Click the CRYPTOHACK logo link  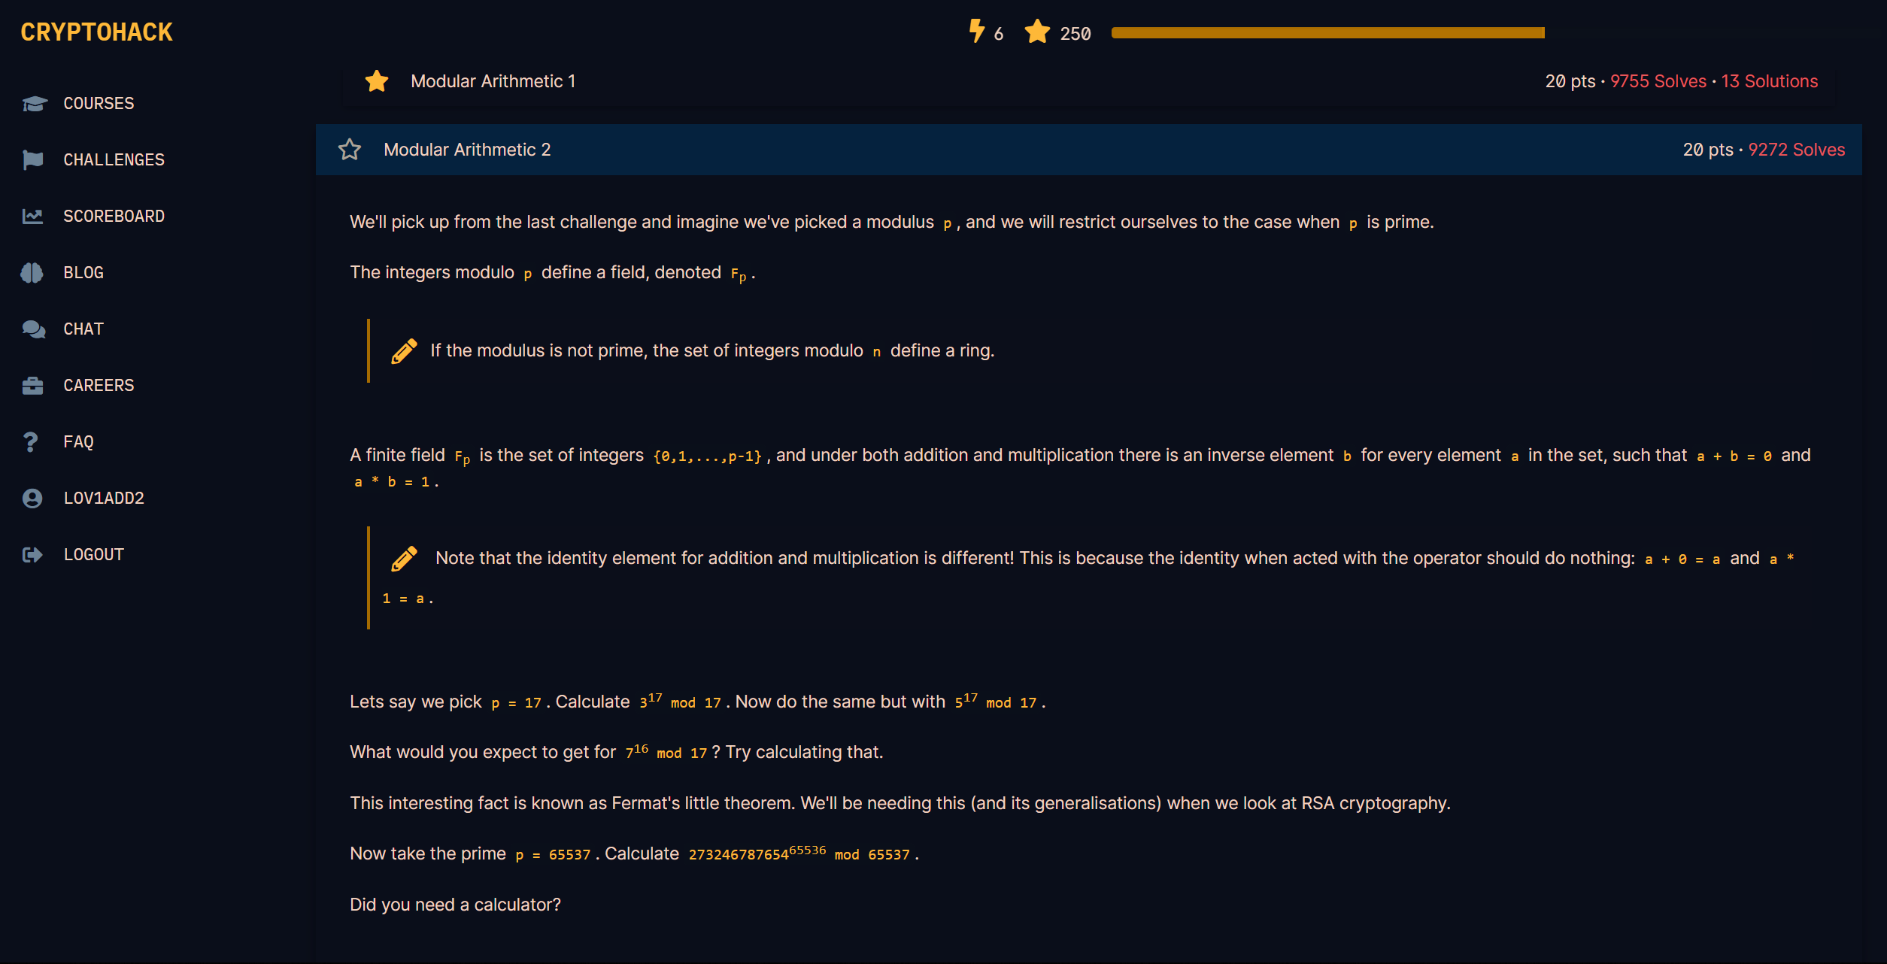pos(97,32)
